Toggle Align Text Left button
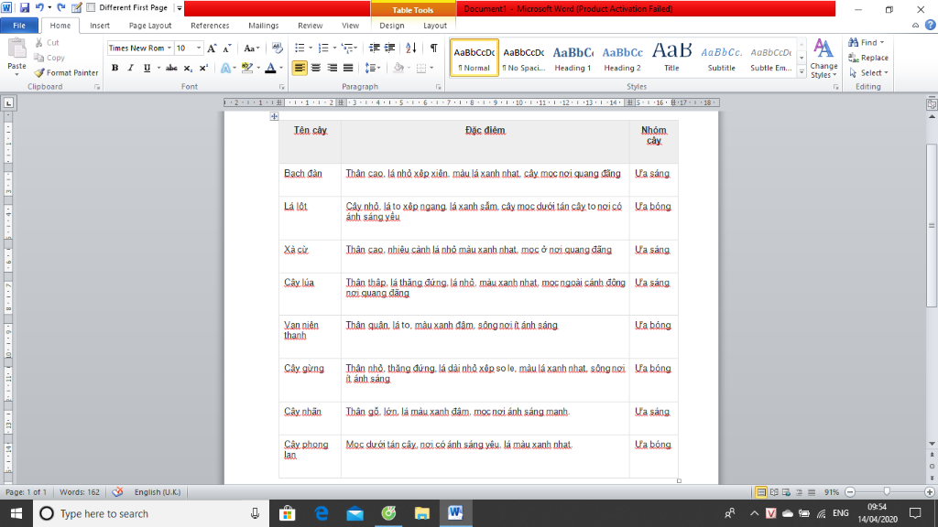938x527 pixels. click(300, 68)
